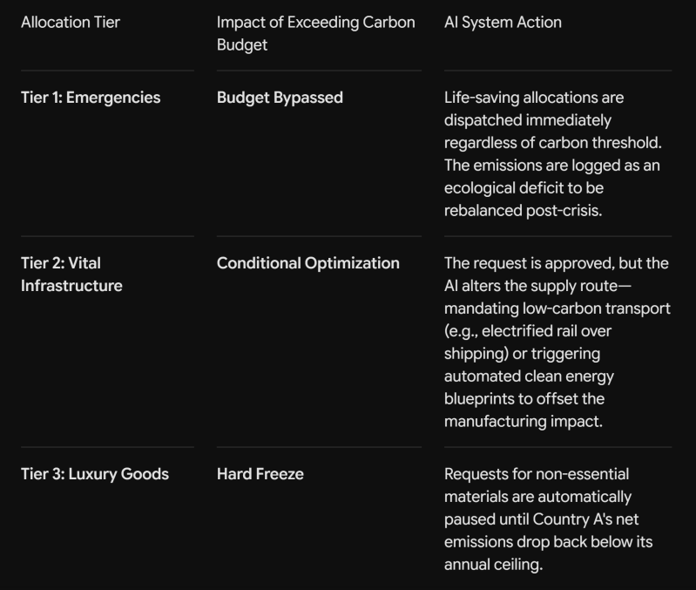This screenshot has width=696, height=590.
Task: Select the Tier 3: Luxury Goods cell
Action: [95, 474]
